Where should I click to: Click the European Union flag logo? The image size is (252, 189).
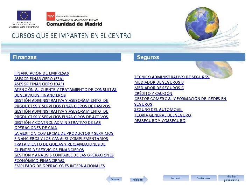(x=24, y=16)
